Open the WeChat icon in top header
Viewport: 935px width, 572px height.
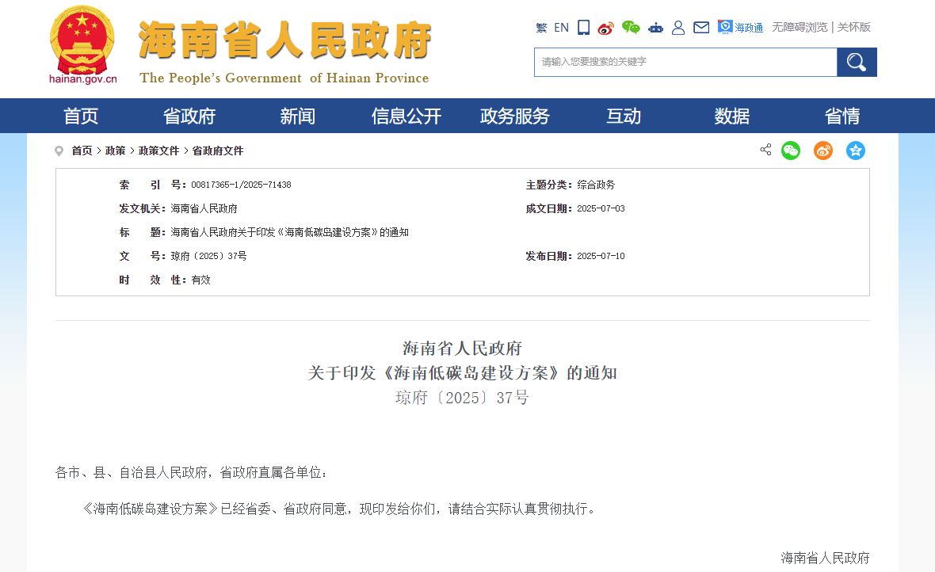[x=631, y=28]
